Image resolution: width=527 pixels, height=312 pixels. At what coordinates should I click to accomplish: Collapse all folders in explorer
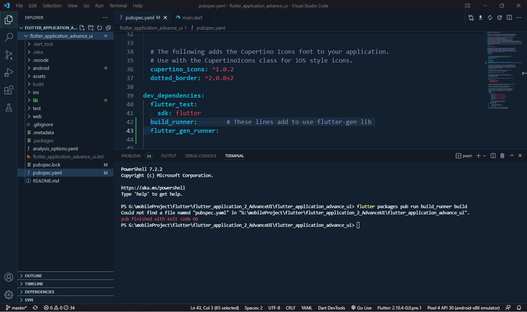[108, 28]
